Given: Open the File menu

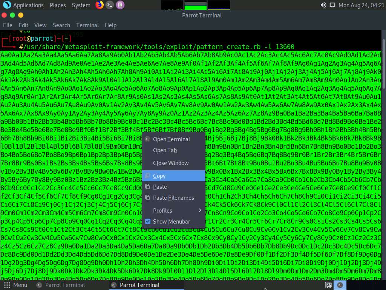Looking at the screenshot, I should tap(8, 25).
